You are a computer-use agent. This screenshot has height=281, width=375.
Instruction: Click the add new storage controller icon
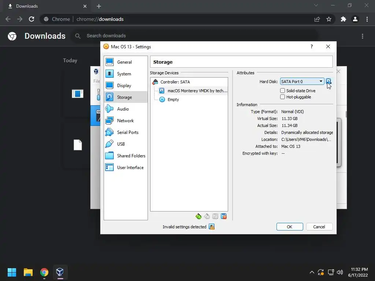(x=198, y=217)
